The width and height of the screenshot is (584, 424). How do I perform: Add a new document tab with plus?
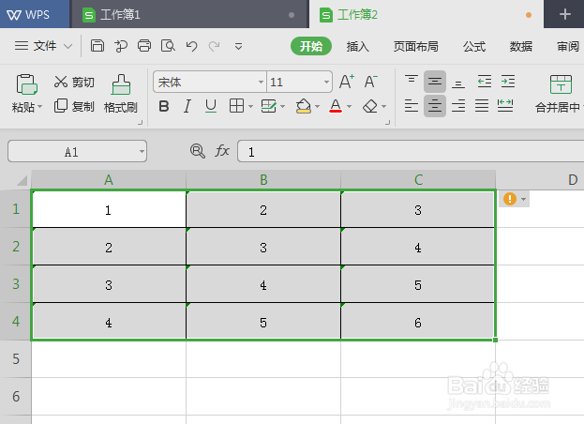[565, 14]
